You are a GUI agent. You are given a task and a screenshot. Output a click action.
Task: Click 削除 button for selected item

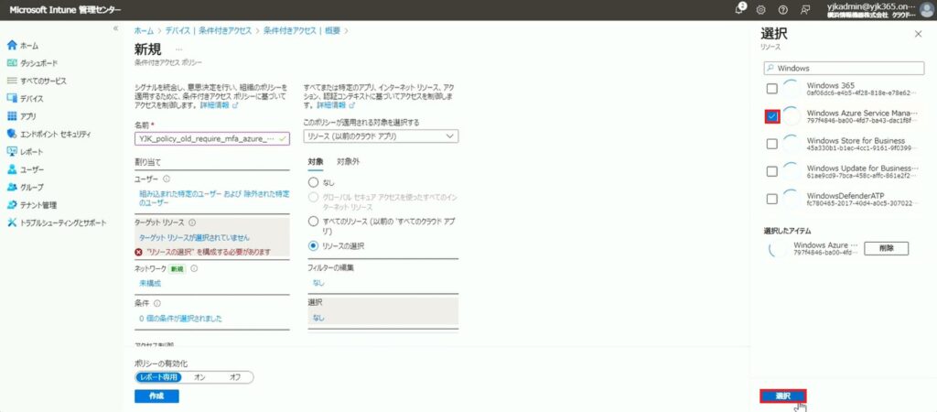click(886, 248)
